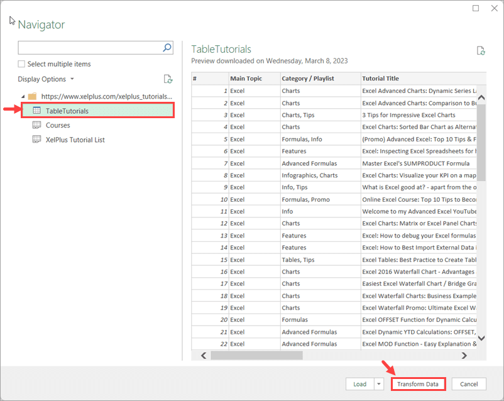
Task: Select the Courses tree item
Action: pos(58,126)
